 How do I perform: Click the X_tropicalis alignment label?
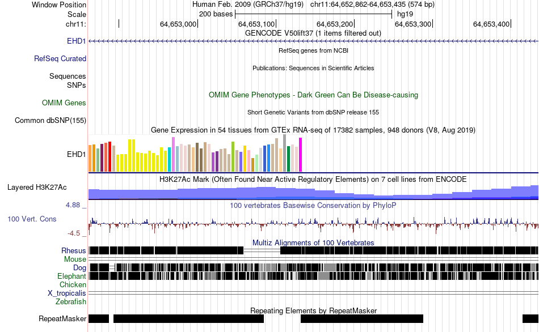[x=67, y=293]
